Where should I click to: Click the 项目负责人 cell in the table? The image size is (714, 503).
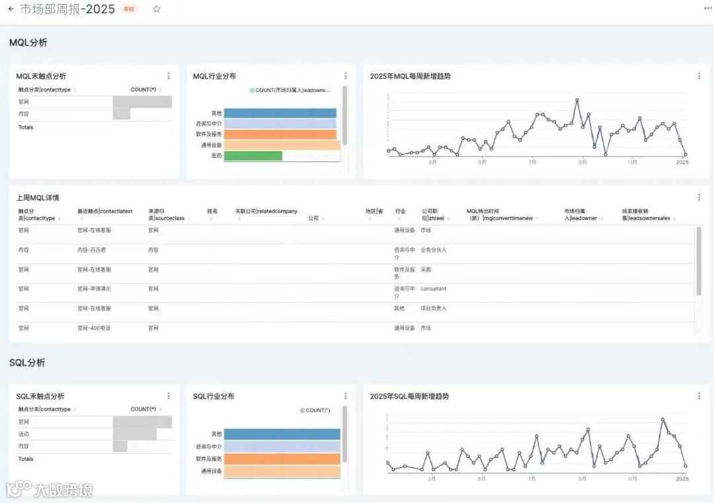click(434, 308)
